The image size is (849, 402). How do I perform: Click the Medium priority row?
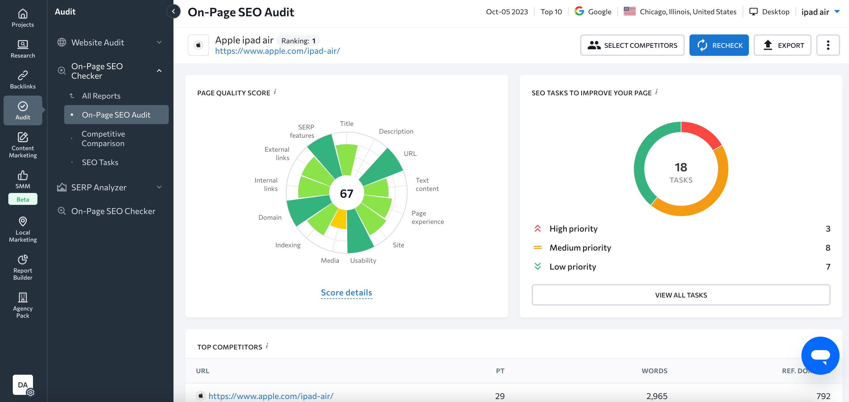[x=681, y=248]
